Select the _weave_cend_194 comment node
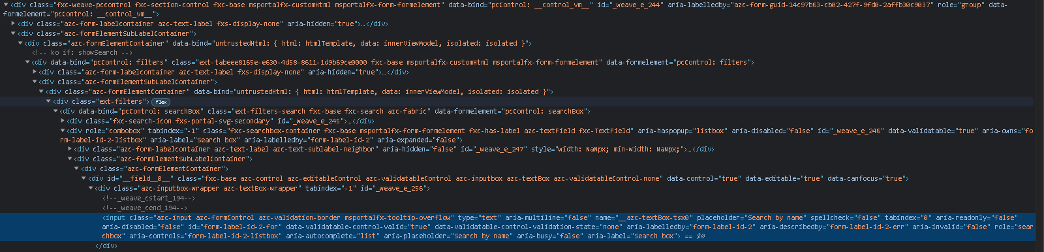The width and height of the screenshot is (1044, 252). pos(144,208)
